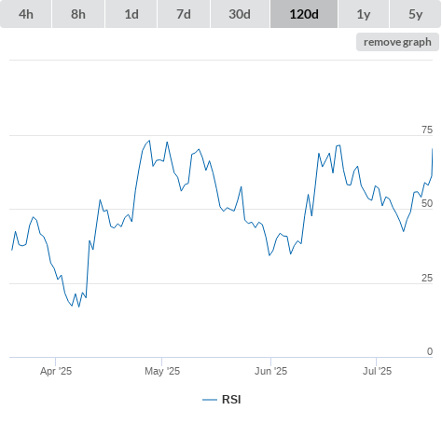Select the 8h time range tab
This screenshot has height=424, width=442.
[78, 14]
